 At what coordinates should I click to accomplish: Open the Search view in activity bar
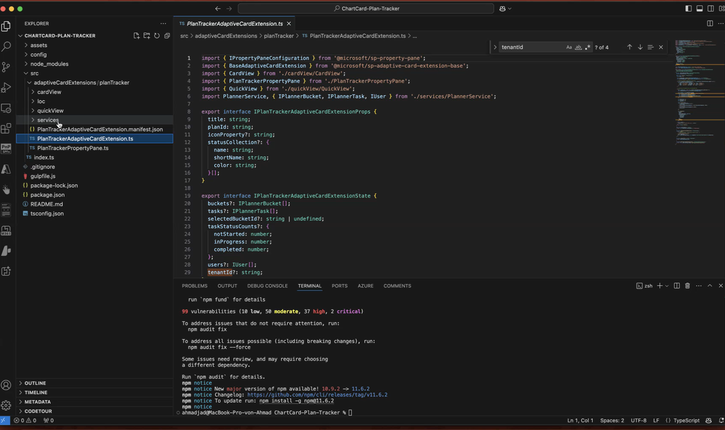pos(6,46)
